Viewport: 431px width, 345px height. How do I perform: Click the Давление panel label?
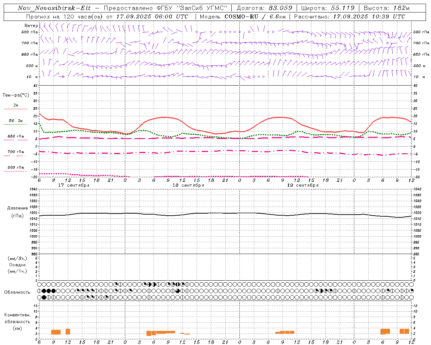tap(18, 208)
